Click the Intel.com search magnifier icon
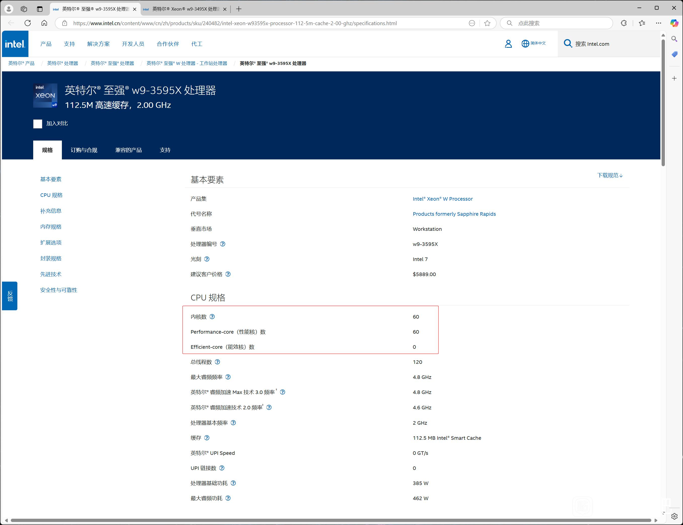The image size is (683, 525). (568, 43)
